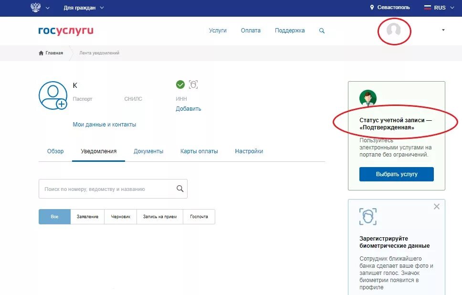Click the госуслуги logo
Image resolution: width=462 pixels, height=295 pixels.
click(66, 31)
